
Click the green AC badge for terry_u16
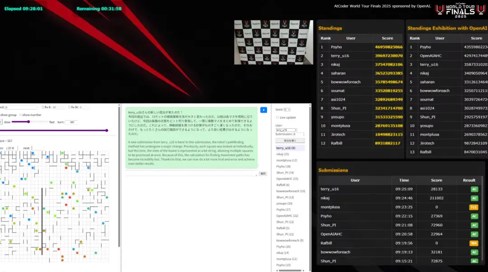(x=474, y=189)
